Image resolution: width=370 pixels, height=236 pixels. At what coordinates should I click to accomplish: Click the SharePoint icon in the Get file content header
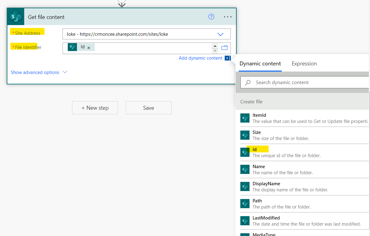point(16,17)
